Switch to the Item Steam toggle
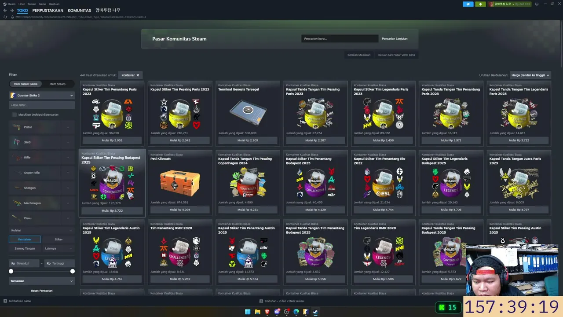The width and height of the screenshot is (563, 317). pyautogui.click(x=58, y=84)
